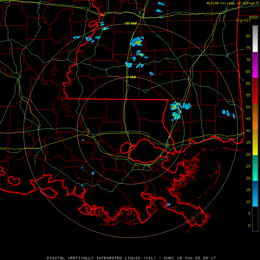The width and height of the screenshot is (260, 260).
Task: Click the 35 value on color scale
Action: click(x=248, y=143)
